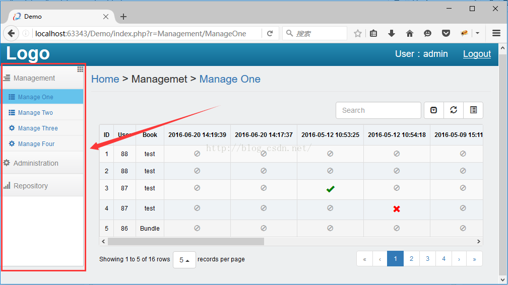This screenshot has width=508, height=285.
Task: Click the 2016-06-20 14:17:37 column header
Action: 264,135
